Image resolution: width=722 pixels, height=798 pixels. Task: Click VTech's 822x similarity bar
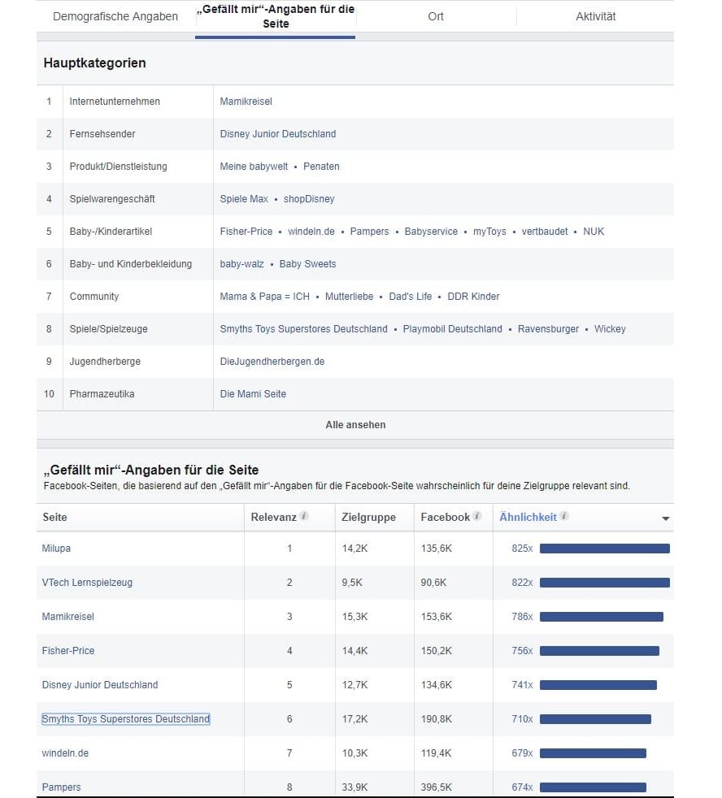[605, 583]
